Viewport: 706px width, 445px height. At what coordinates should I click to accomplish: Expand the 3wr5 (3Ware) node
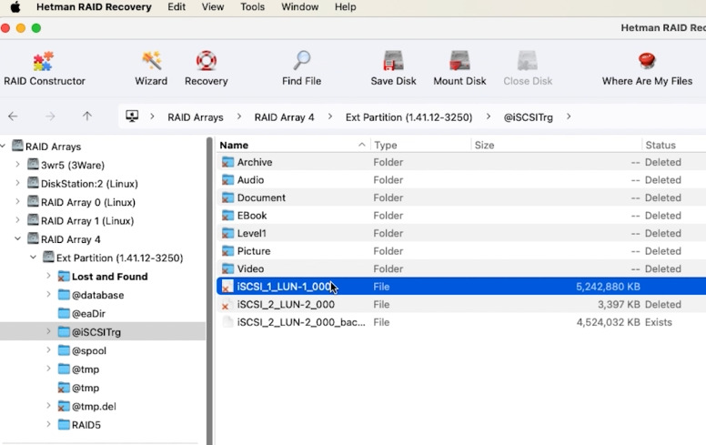click(17, 165)
